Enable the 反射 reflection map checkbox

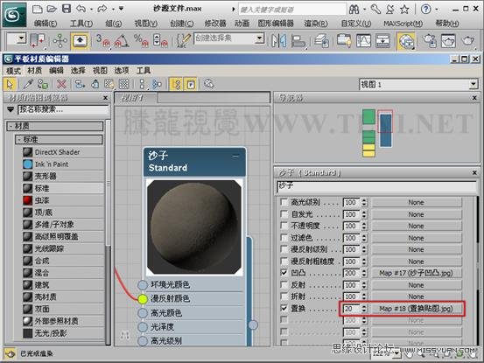pyautogui.click(x=284, y=284)
